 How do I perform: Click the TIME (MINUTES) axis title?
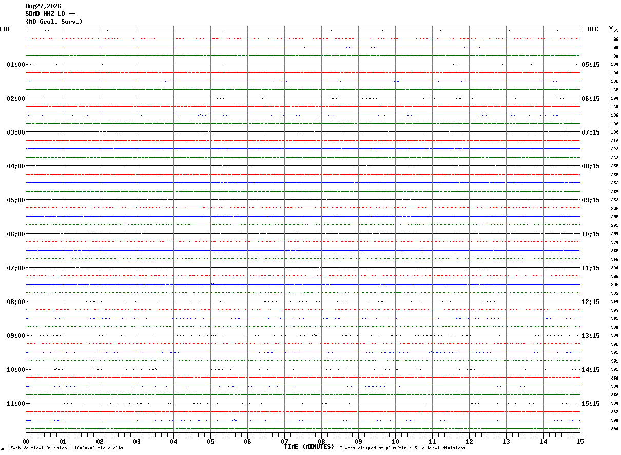point(309,447)
